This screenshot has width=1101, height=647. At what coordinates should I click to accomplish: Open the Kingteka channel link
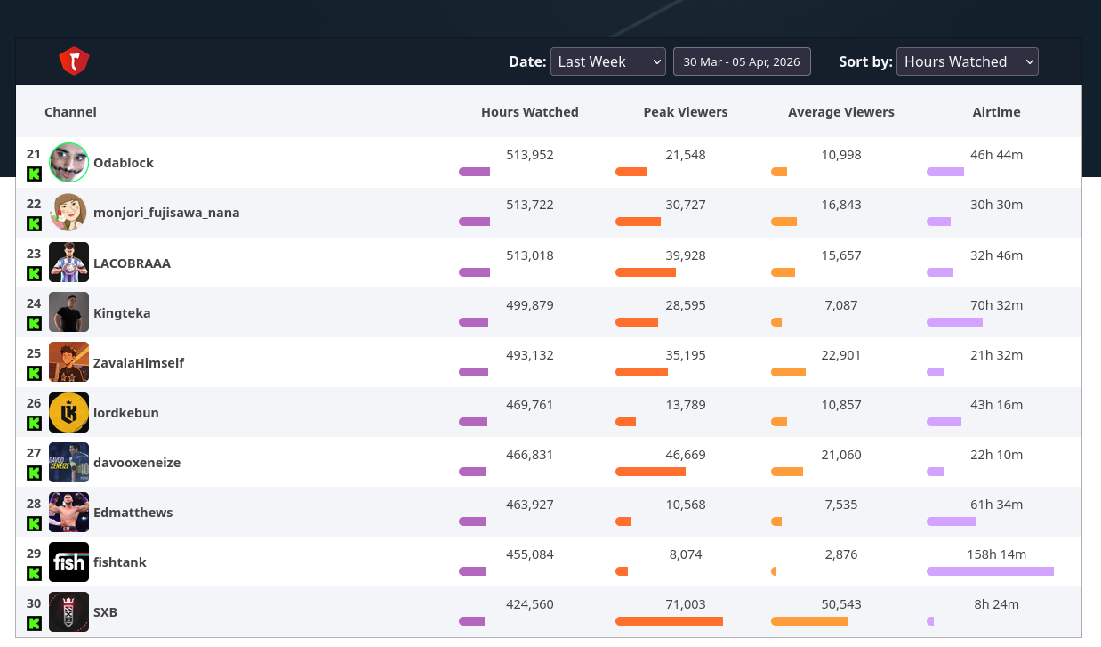(122, 312)
